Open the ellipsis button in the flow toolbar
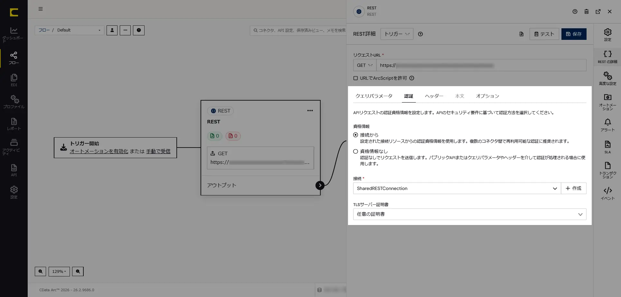 [x=125, y=30]
